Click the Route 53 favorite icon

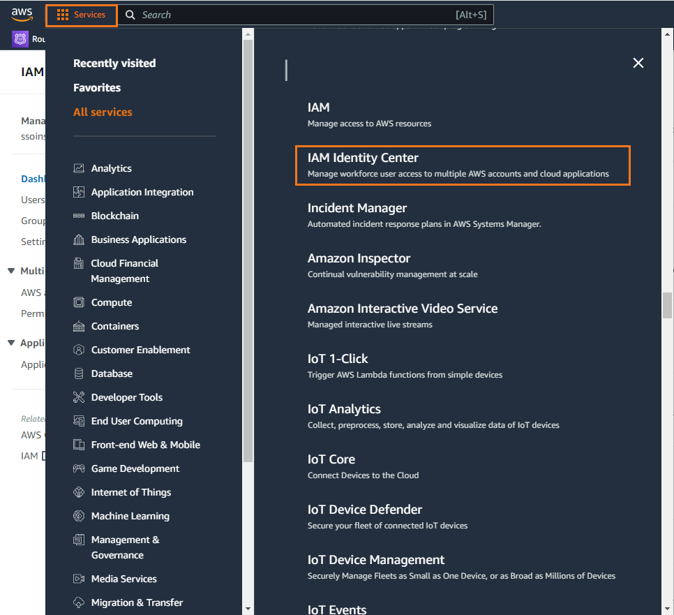point(20,39)
